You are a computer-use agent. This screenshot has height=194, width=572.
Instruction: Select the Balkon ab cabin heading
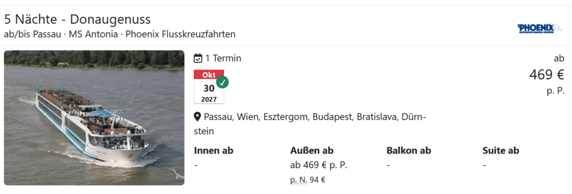click(x=409, y=150)
